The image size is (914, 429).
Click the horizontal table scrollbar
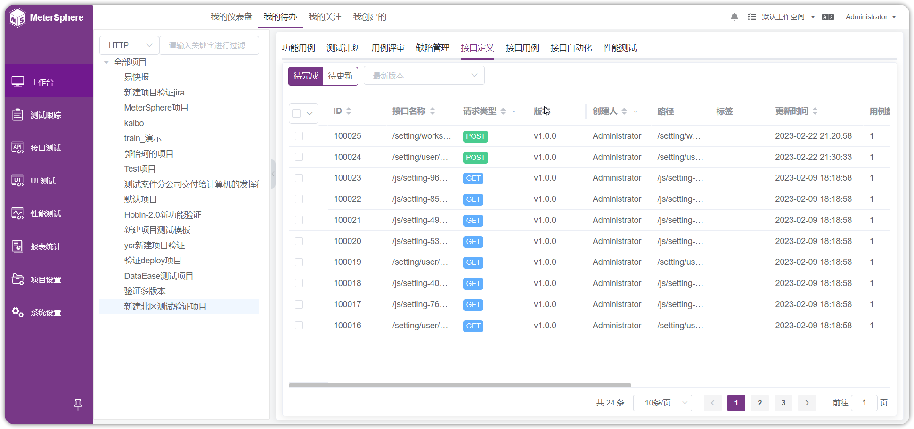[x=460, y=385]
